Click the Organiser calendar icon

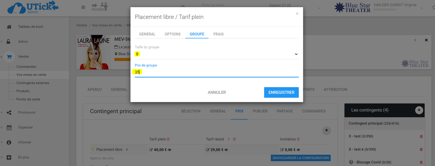point(9,127)
